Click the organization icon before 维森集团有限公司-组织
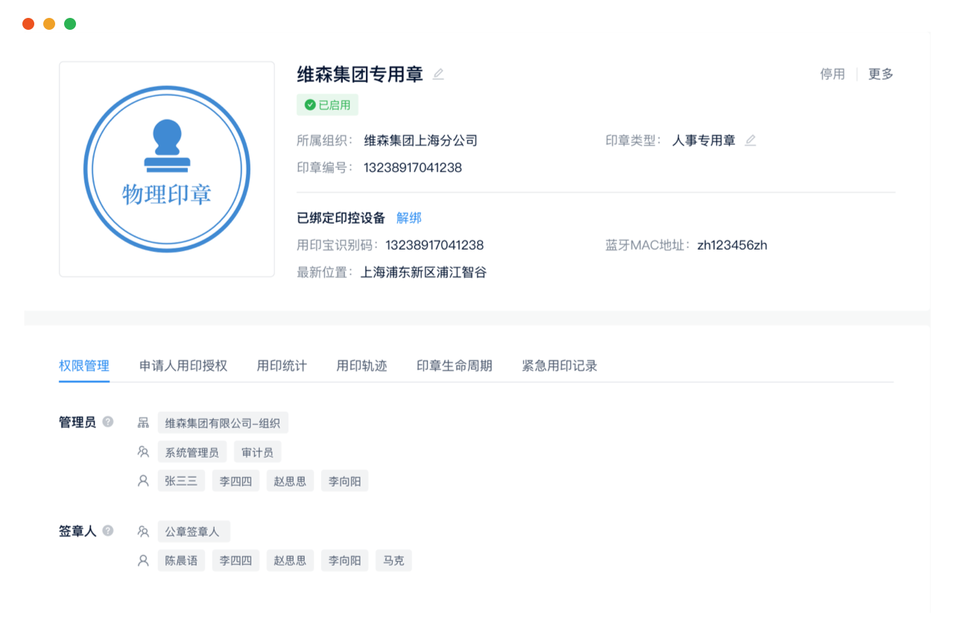The width and height of the screenshot is (954, 626). click(143, 422)
